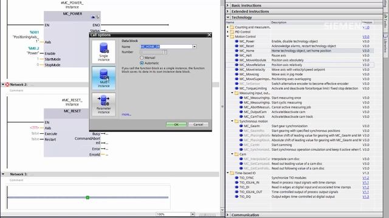389x218 pixels.
Task: Collapse Network 3
Action: [3, 174]
